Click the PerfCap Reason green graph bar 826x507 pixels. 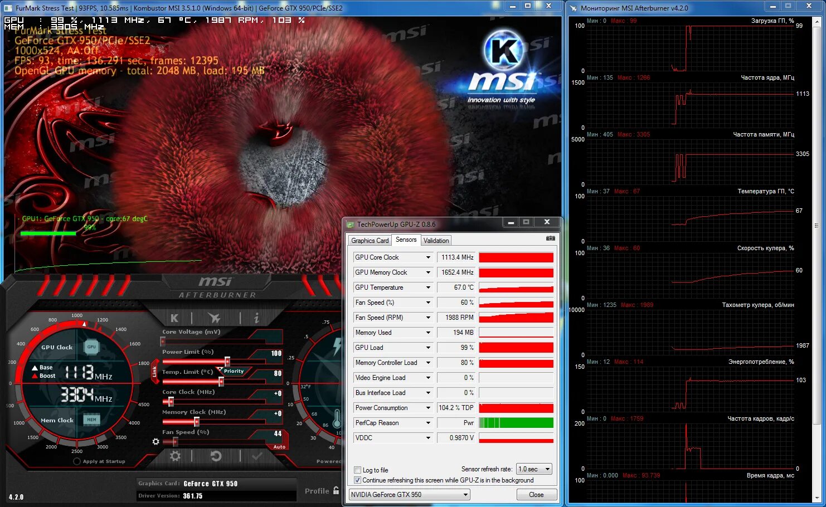tap(516, 423)
